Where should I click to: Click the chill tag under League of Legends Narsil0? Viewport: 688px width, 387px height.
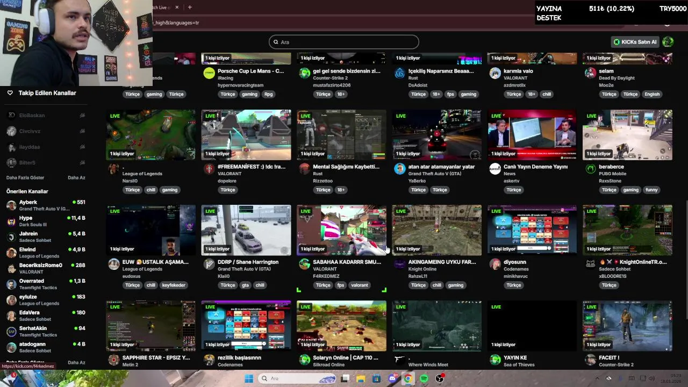coord(151,190)
